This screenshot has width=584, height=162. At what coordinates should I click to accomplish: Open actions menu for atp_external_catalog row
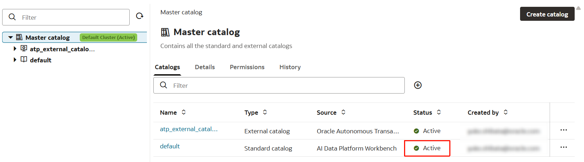tap(564, 130)
